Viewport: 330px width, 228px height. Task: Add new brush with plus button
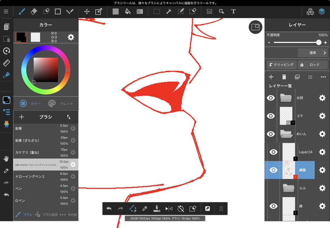click(22, 117)
